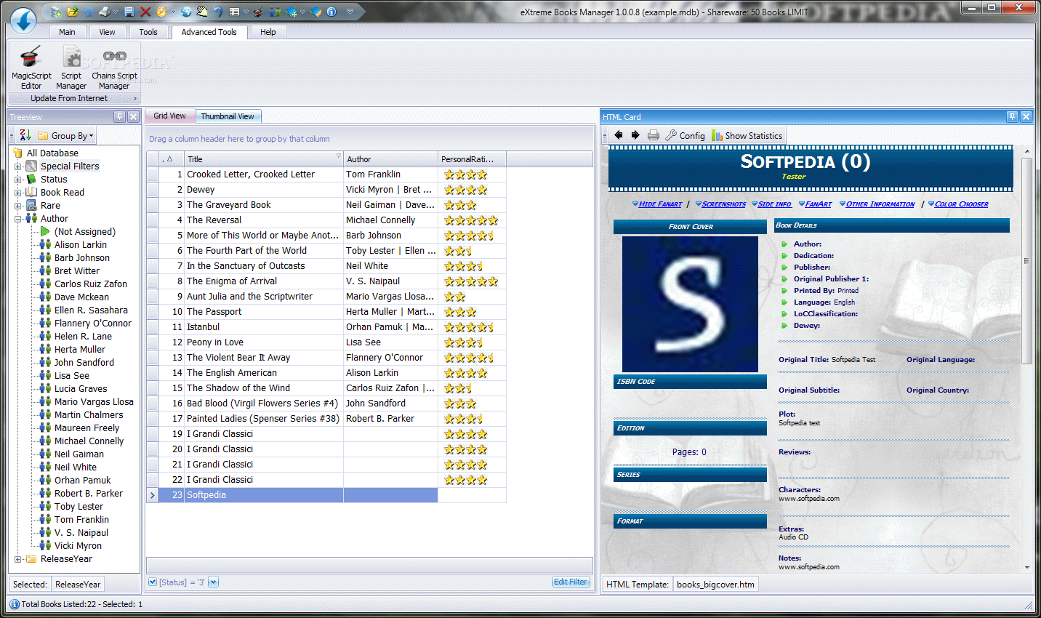Pin the Treeview panel
Image resolution: width=1041 pixels, height=618 pixels.
119,116
